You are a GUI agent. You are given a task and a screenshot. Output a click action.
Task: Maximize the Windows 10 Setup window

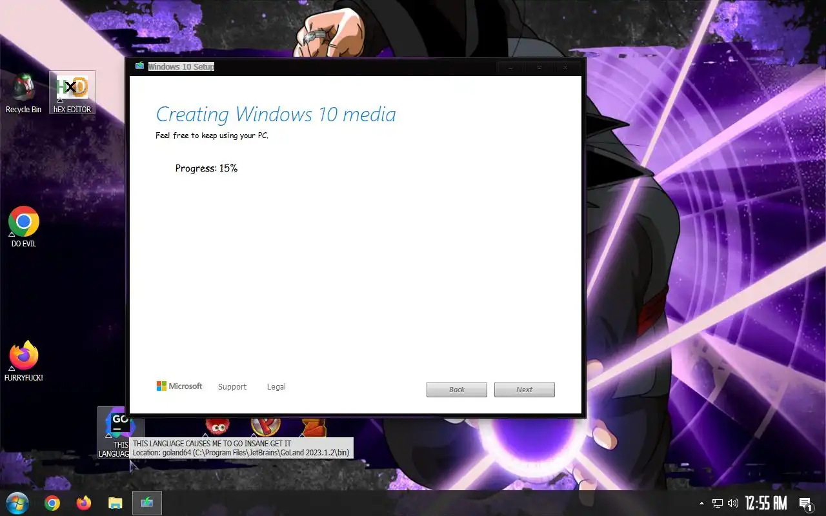[x=539, y=67]
